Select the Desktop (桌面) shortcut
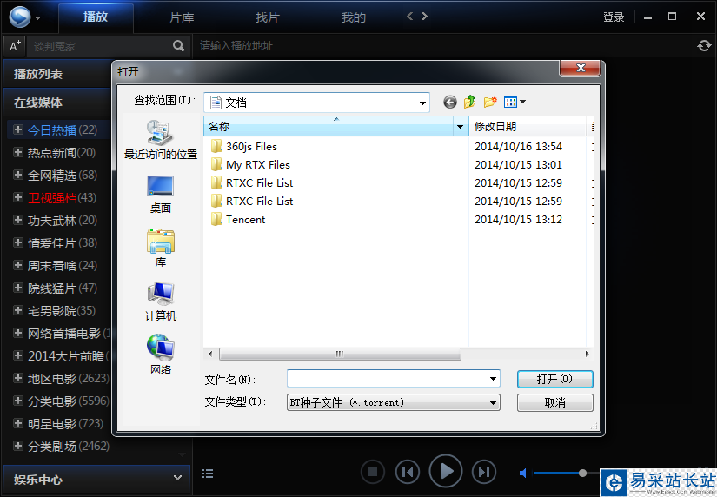The image size is (717, 497). [160, 195]
